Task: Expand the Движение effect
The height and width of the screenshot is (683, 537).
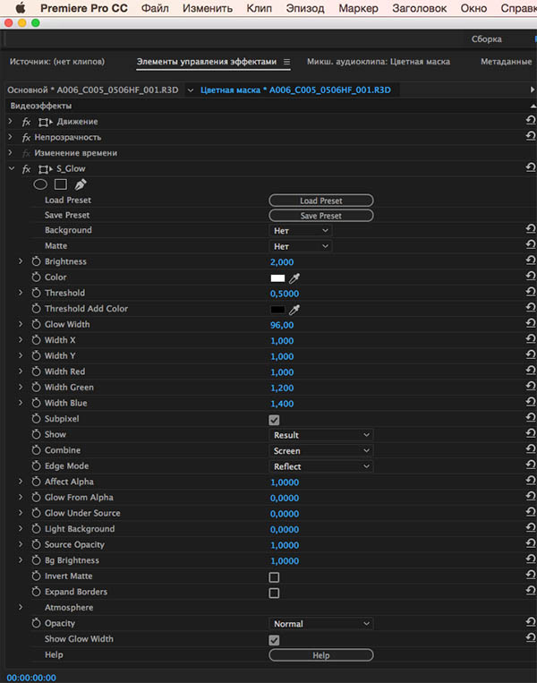Action: tap(11, 121)
